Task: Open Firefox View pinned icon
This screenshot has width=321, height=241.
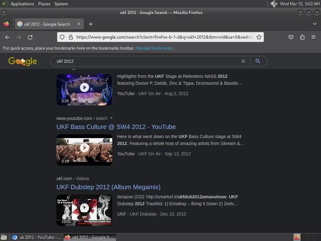Action: click(6, 24)
